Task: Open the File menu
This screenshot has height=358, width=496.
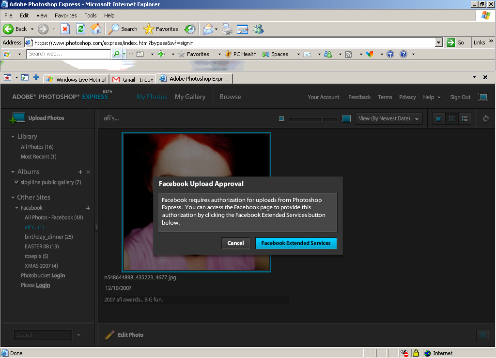Action: tap(8, 15)
